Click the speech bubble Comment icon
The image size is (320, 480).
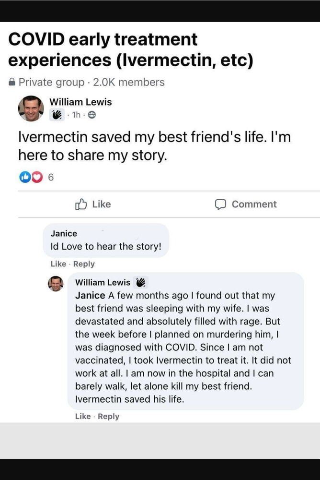[x=220, y=204]
